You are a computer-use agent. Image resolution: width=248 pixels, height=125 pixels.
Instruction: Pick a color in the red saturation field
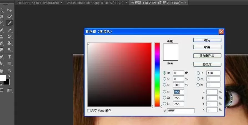point(120,75)
